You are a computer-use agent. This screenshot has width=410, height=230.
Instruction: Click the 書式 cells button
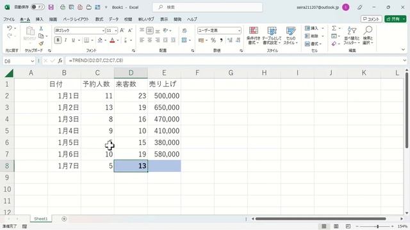[x=313, y=44]
